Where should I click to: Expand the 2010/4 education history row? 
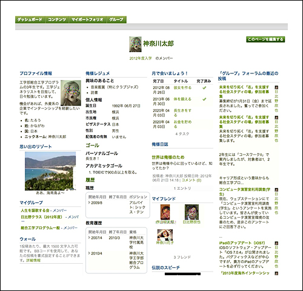tap(89, 253)
